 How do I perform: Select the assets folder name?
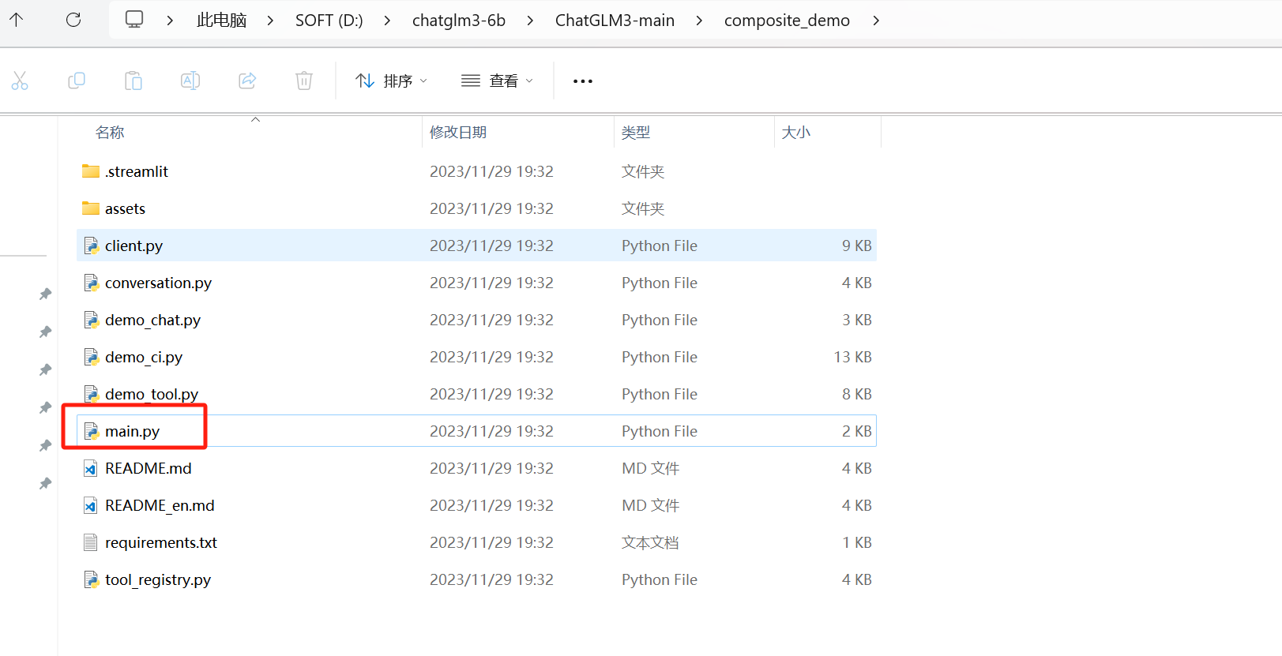[x=126, y=208]
